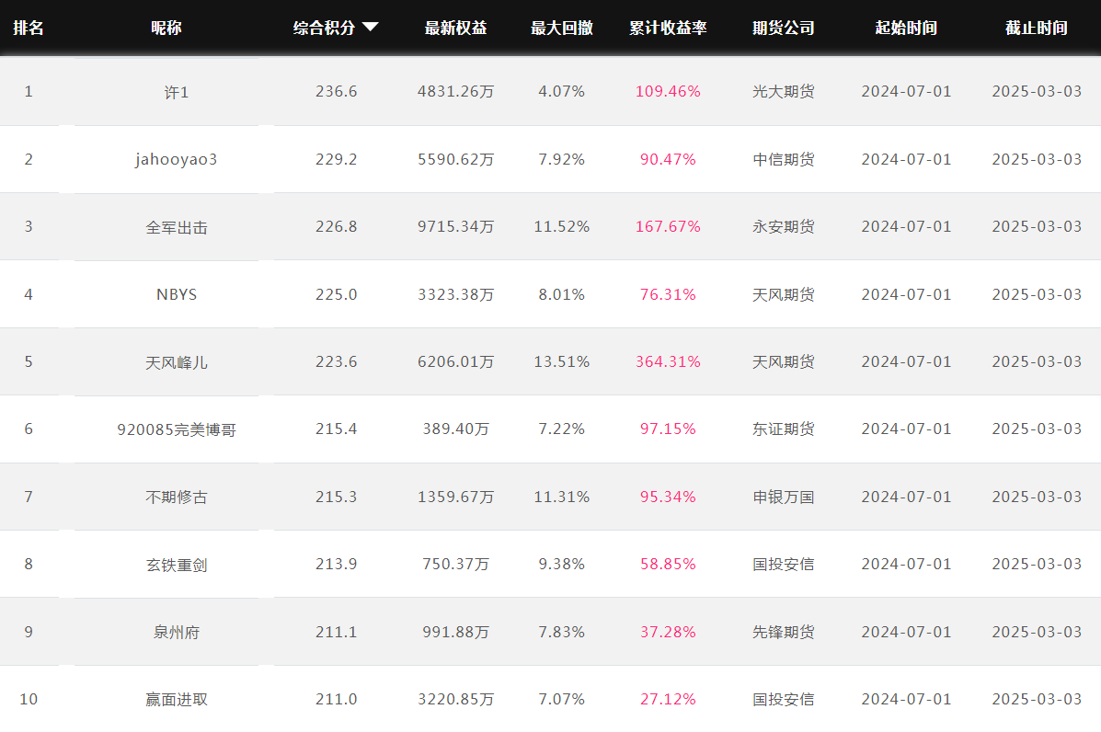Viewport: 1101px width, 732px height.
Task: Sort by 最新权益 column header
Action: [x=455, y=28]
